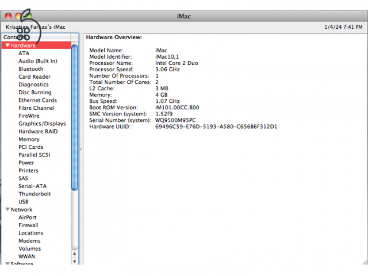Click the serial number value WQ9500M95PC
368x276 pixels.
pos(175,120)
